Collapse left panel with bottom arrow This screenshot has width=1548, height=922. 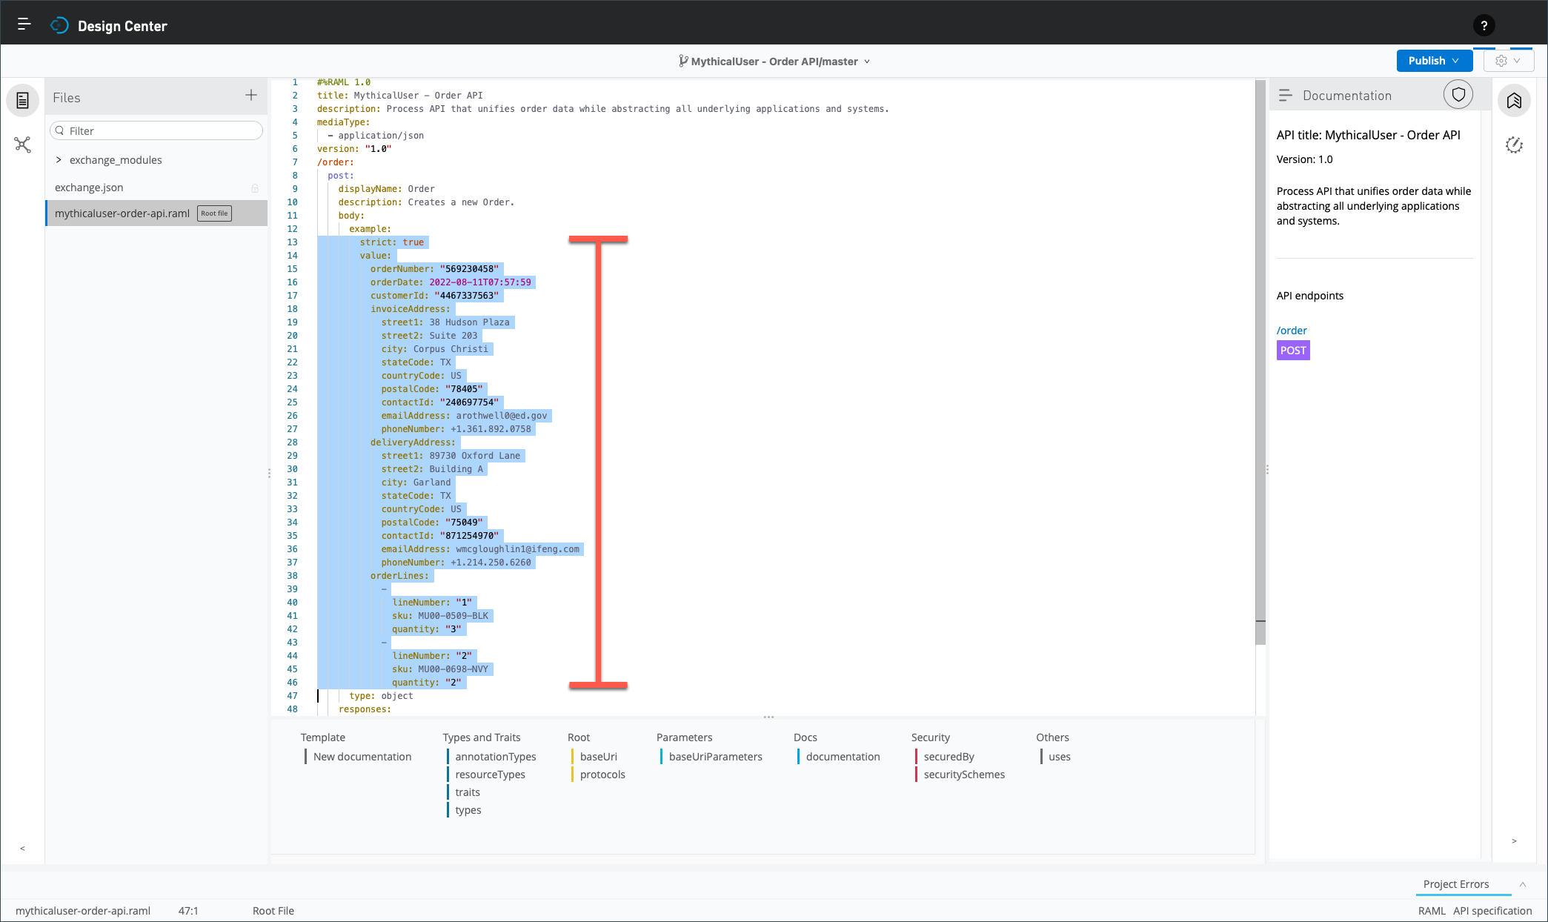click(x=22, y=848)
